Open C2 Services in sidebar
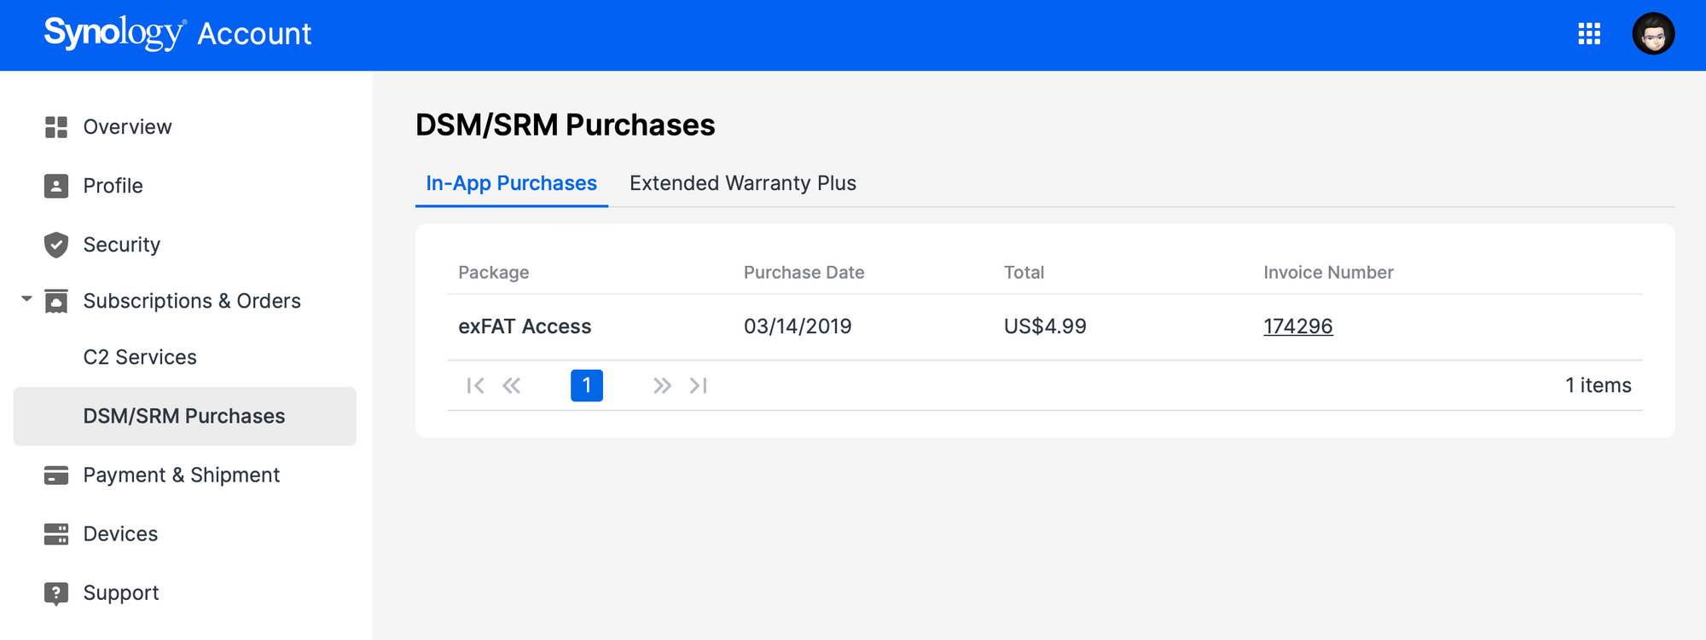Viewport: 1706px width, 640px height. point(140,357)
